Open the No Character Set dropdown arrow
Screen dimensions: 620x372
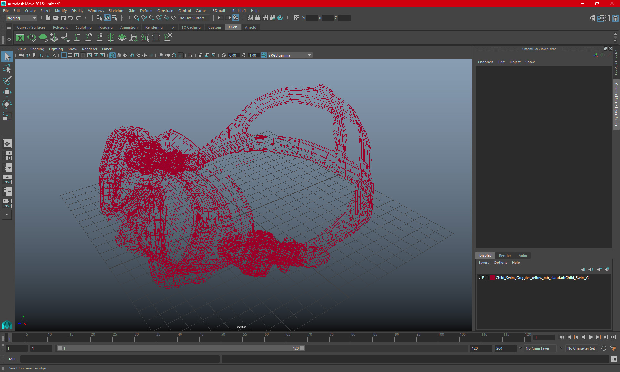[x=562, y=348]
